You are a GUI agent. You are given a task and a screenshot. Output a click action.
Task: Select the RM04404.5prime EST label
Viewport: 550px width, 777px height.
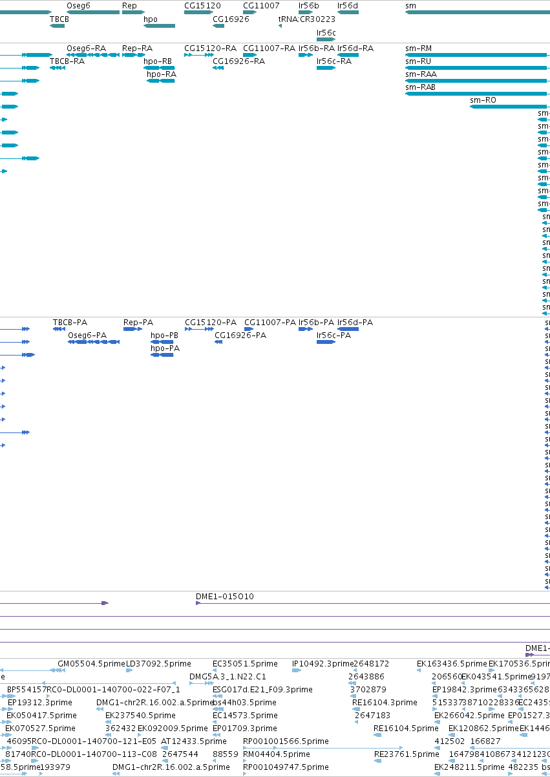coord(277,754)
